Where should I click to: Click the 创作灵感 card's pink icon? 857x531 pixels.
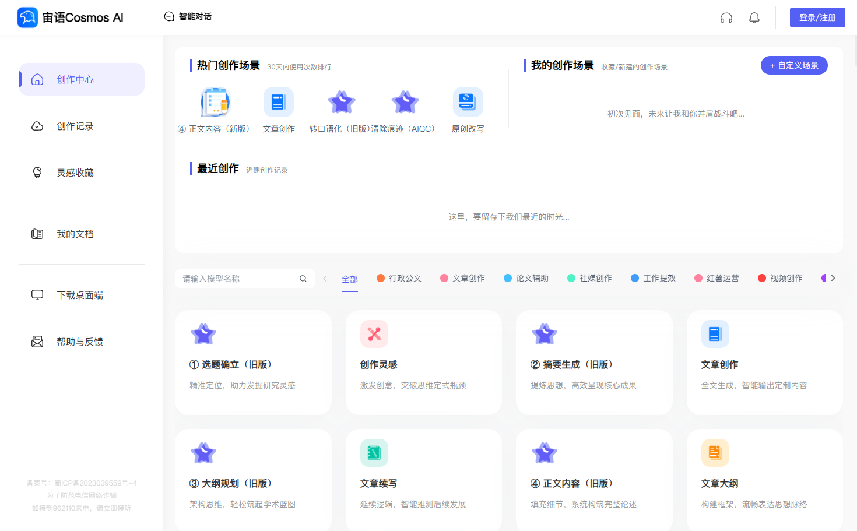click(x=374, y=334)
